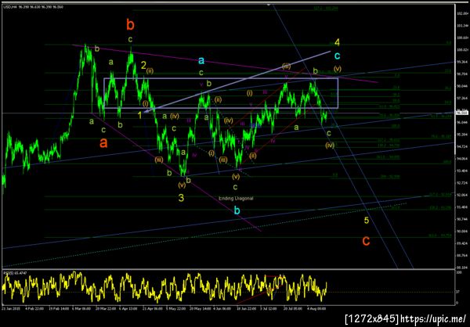Click the 94.724 price level on axis
This screenshot has height=327, width=470.
click(x=461, y=146)
